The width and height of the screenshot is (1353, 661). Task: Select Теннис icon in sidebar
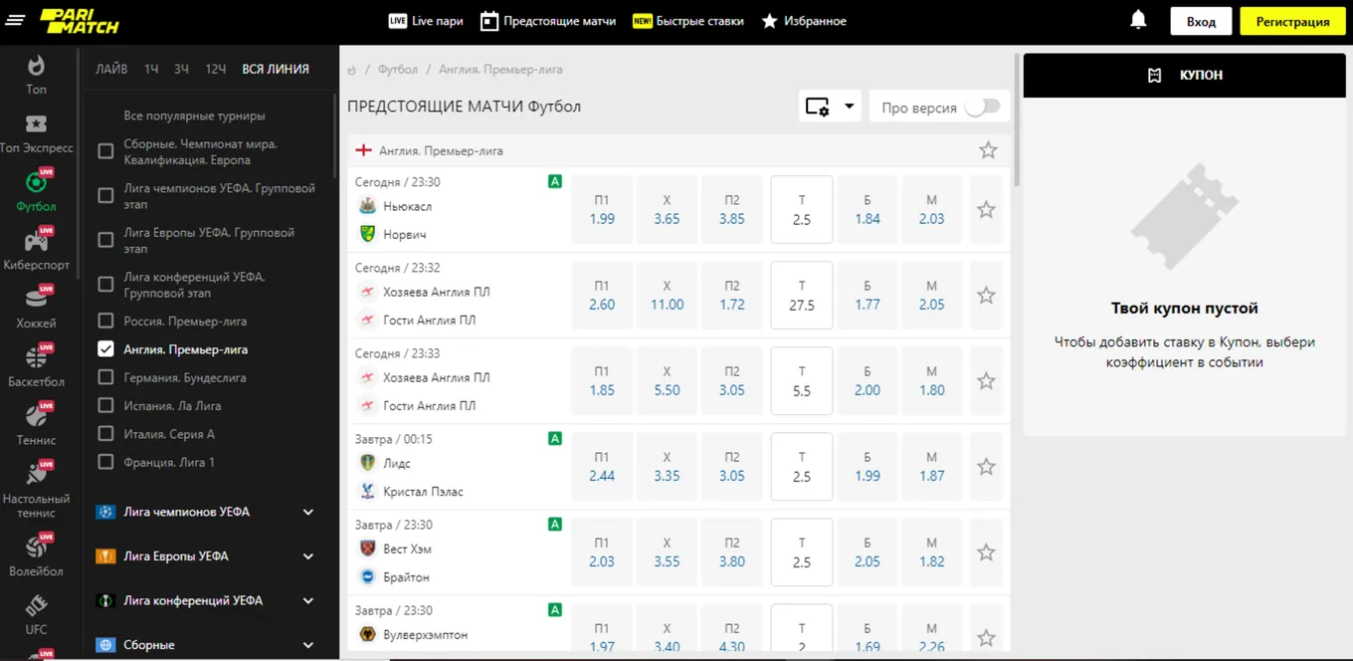36,416
